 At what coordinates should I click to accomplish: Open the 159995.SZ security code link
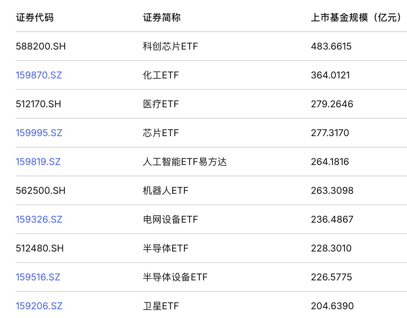[x=39, y=133]
